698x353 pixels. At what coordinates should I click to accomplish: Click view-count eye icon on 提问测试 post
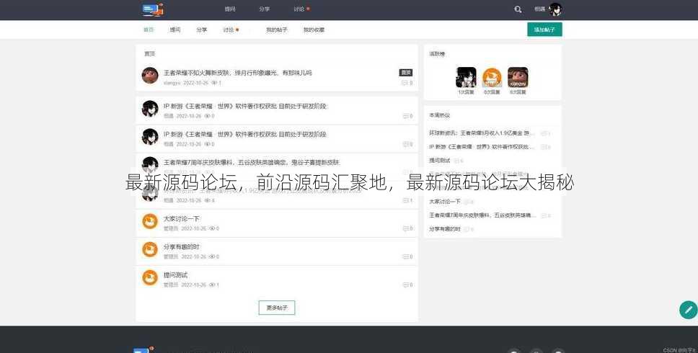(x=212, y=285)
